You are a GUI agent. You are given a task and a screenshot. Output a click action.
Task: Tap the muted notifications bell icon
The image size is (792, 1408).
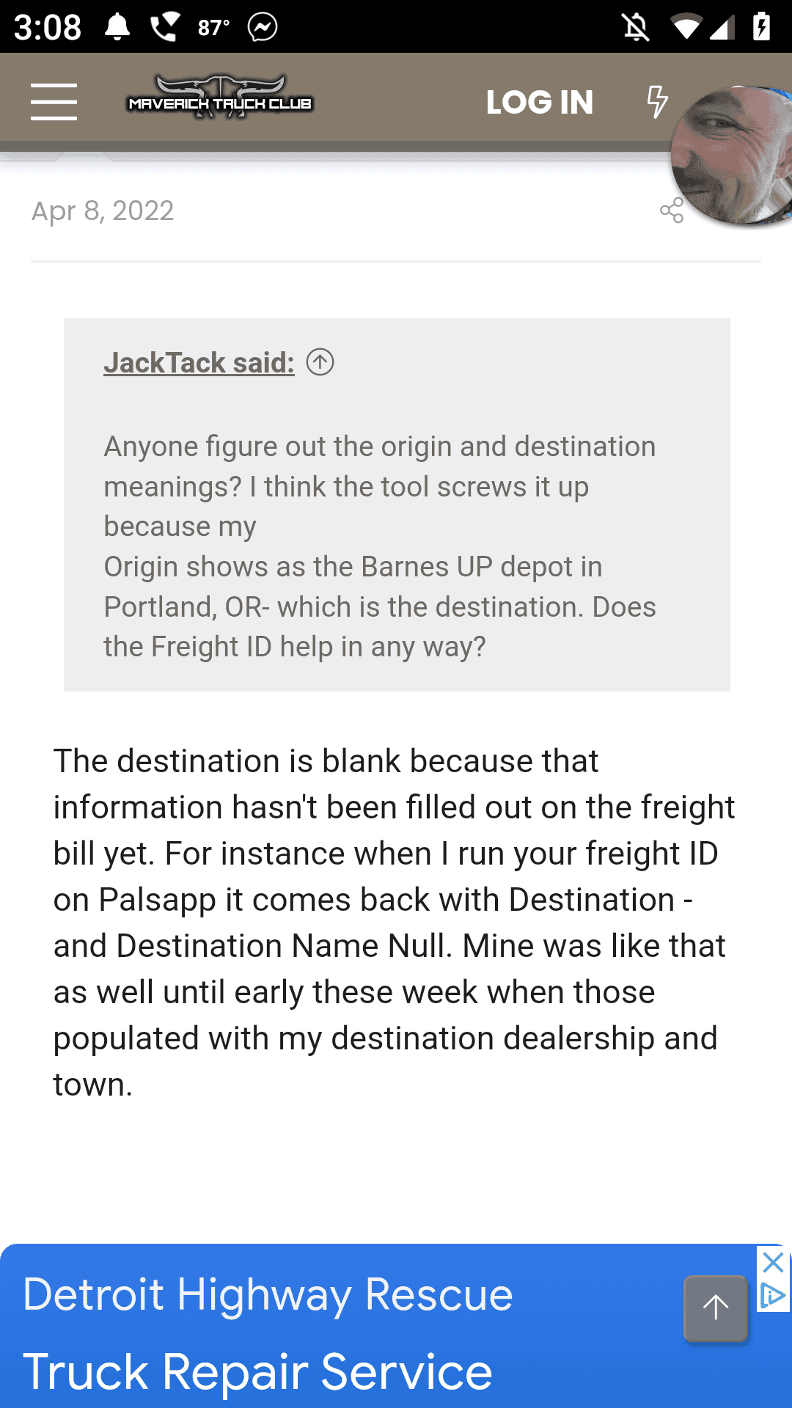coord(636,28)
